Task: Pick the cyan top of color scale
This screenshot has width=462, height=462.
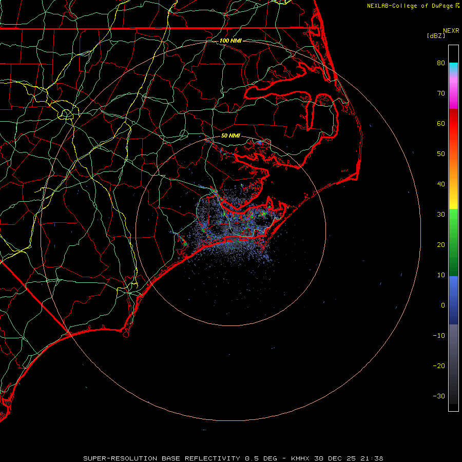Action: [x=453, y=67]
